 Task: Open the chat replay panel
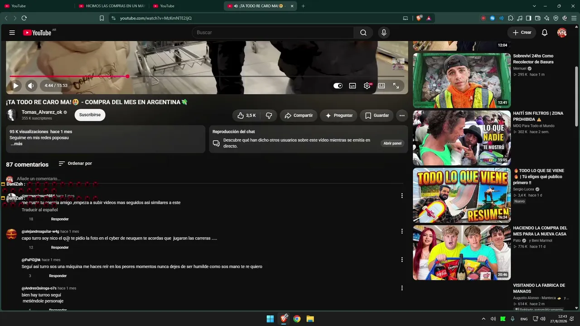[x=392, y=143]
